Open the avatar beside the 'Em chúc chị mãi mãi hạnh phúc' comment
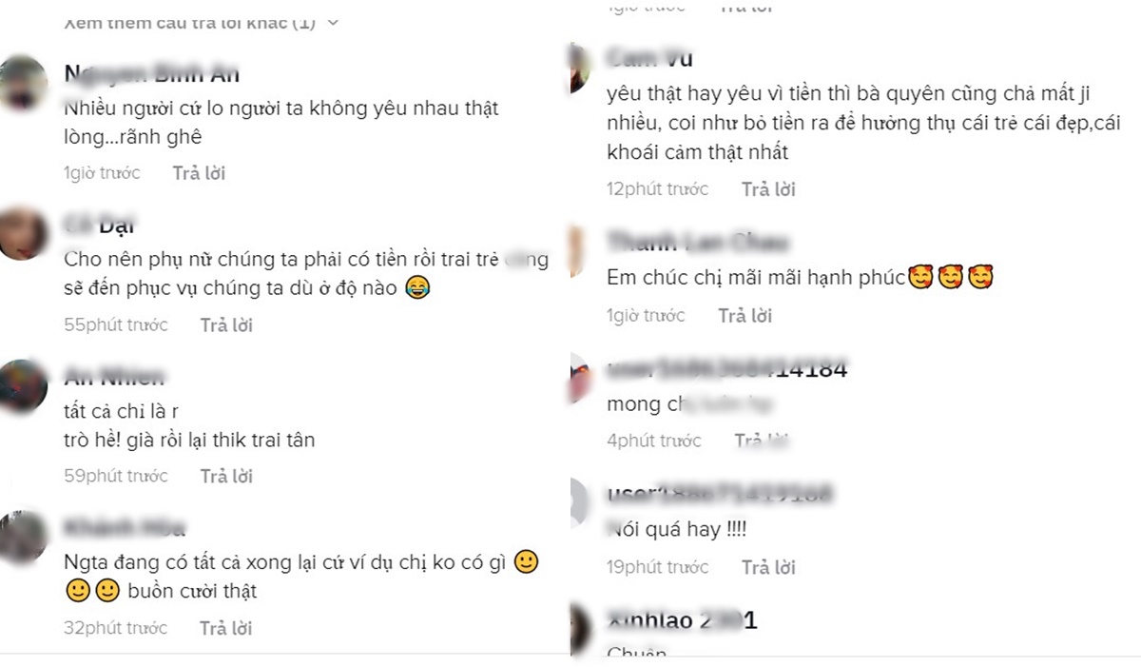Viewport: 1141px width, 667px height. (578, 250)
